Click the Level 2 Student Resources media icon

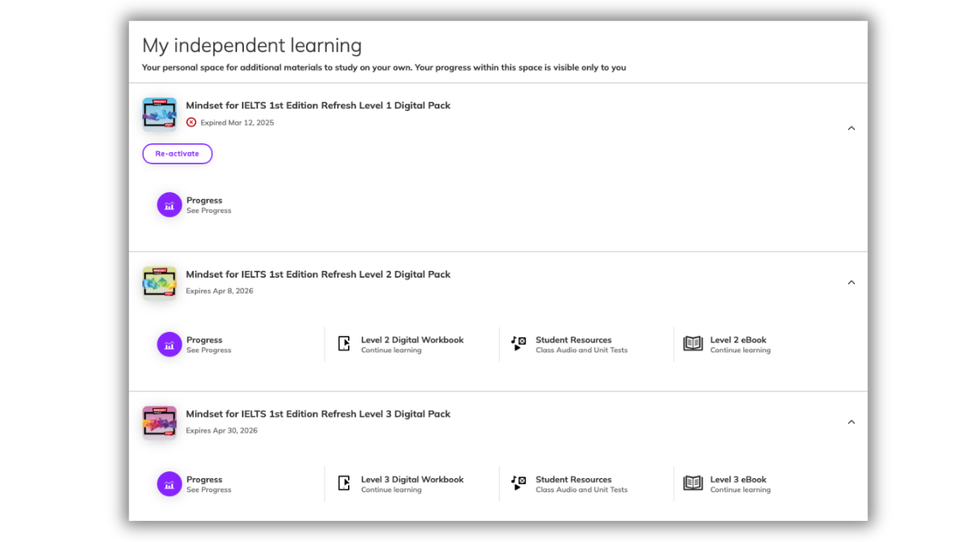coord(518,343)
